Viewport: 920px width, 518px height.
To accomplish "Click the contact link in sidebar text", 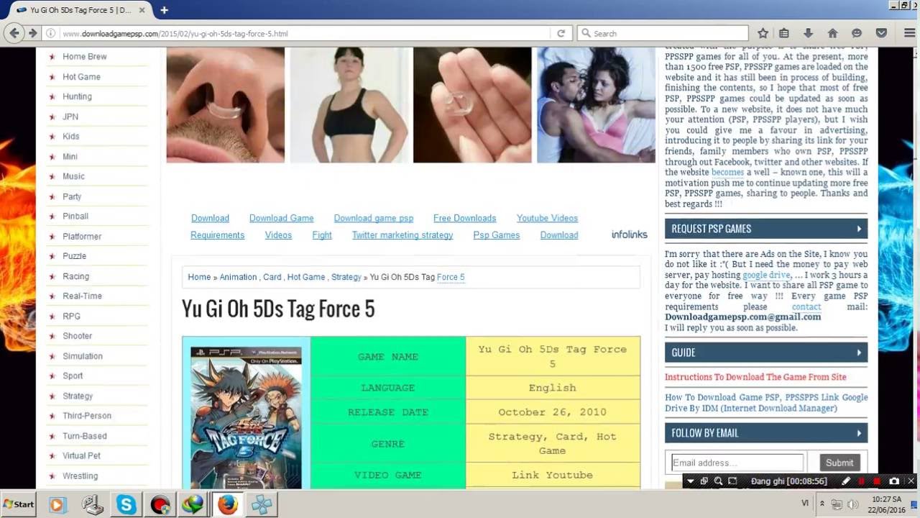I will click(806, 306).
